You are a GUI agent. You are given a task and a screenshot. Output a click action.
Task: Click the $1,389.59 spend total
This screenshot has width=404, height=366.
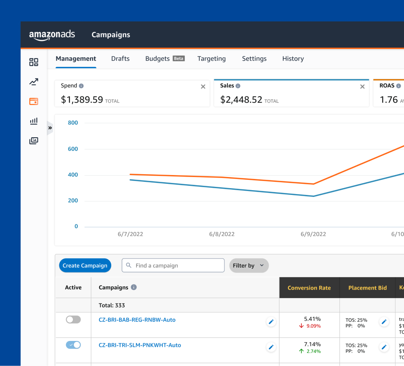pos(82,100)
